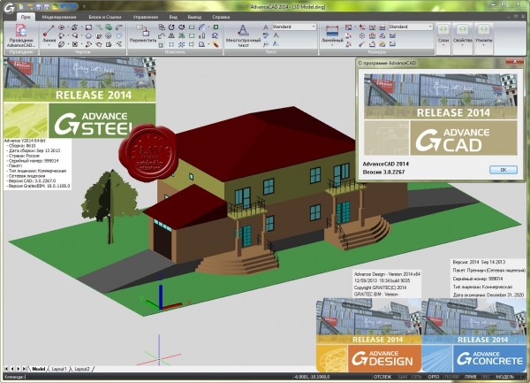
Task: Expand the arrow beside the Circle tool
Action: click(68, 27)
